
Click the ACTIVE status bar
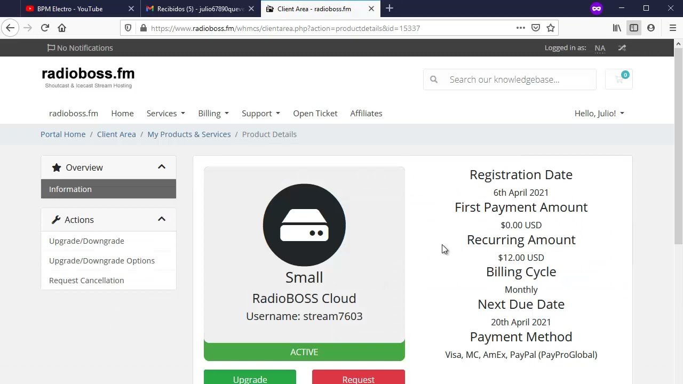(304, 352)
